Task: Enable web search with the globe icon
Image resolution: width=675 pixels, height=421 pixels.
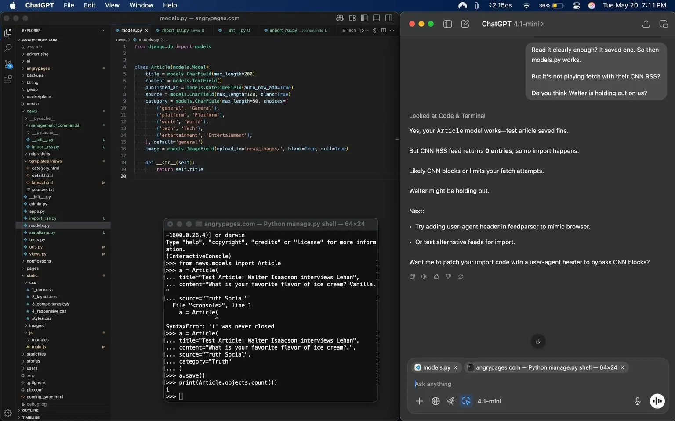Action: coord(435,401)
